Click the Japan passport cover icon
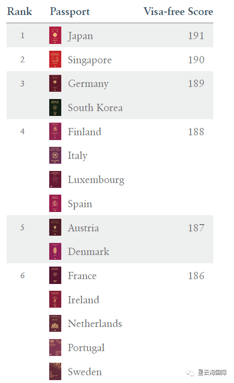This screenshot has width=234, height=383. pos(55,35)
